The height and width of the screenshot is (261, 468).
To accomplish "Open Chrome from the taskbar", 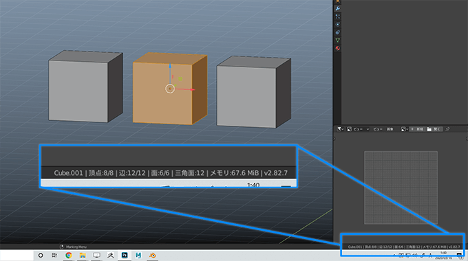I will tap(69, 256).
